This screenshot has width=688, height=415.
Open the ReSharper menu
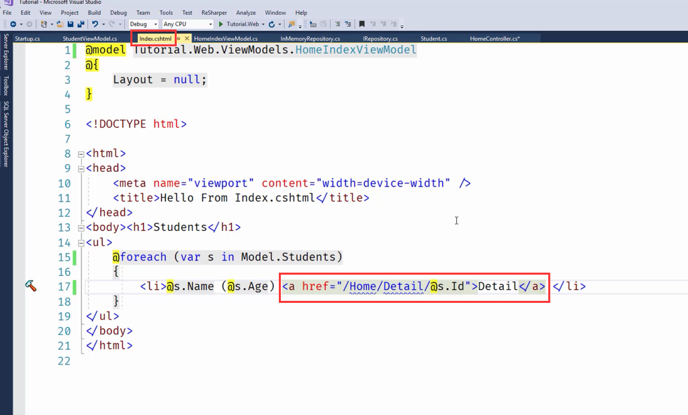(214, 13)
